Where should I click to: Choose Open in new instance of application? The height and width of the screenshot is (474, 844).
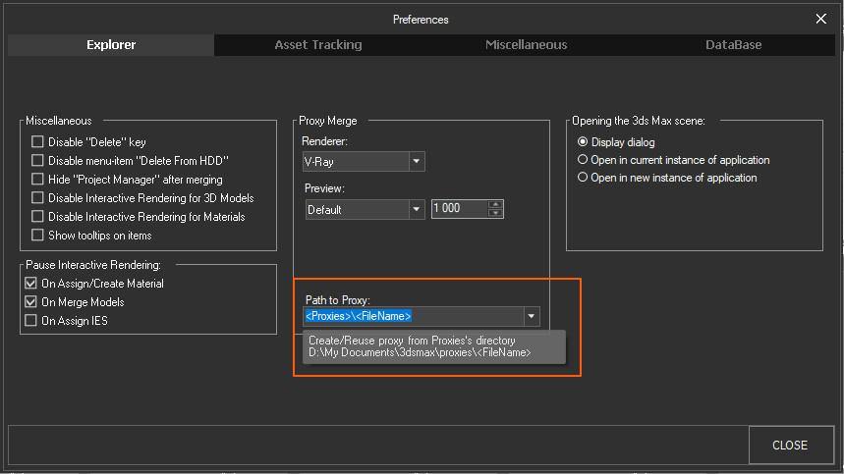coord(583,178)
